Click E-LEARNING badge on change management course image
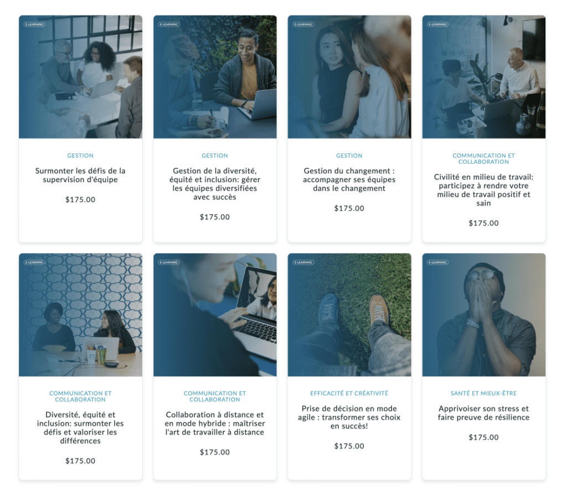567x498 pixels. [x=303, y=24]
